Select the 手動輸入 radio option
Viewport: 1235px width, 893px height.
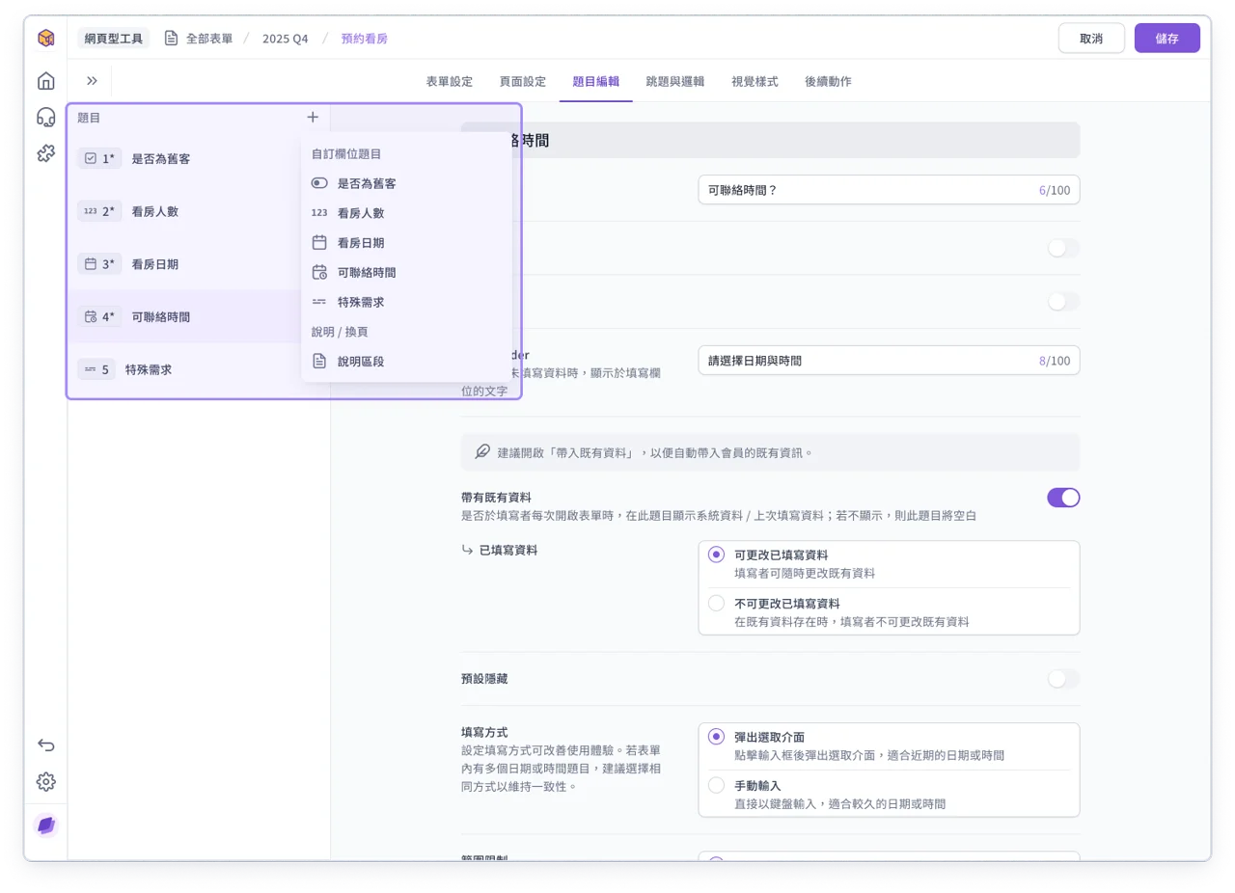716,785
